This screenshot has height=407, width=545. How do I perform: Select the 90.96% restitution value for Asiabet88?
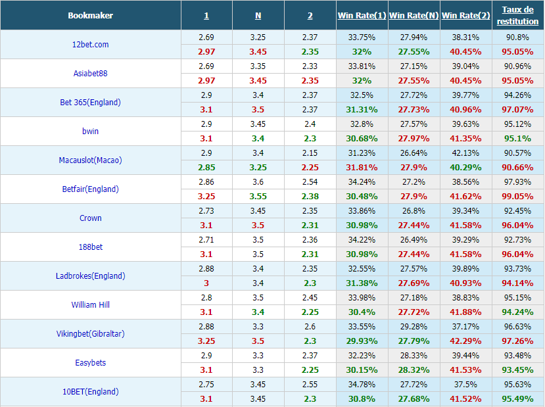517,66
